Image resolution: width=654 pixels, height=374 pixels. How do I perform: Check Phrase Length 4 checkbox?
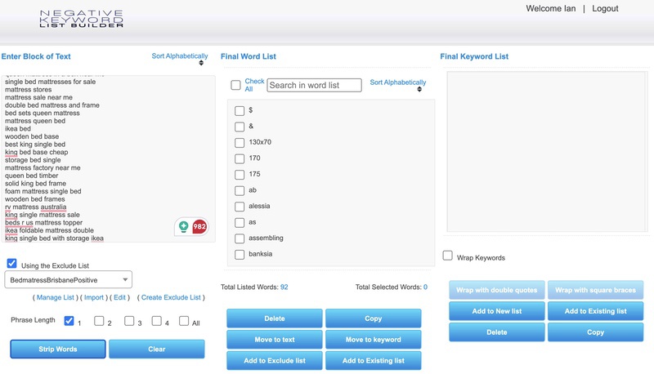pos(156,321)
